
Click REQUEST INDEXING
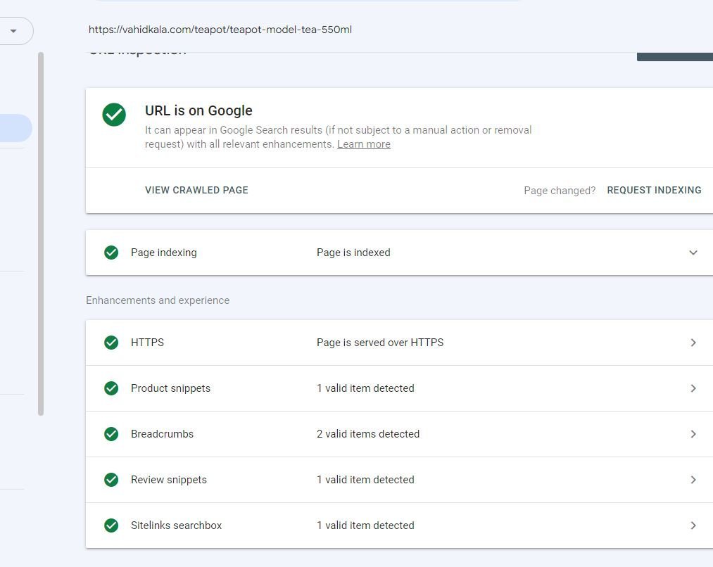tap(654, 190)
